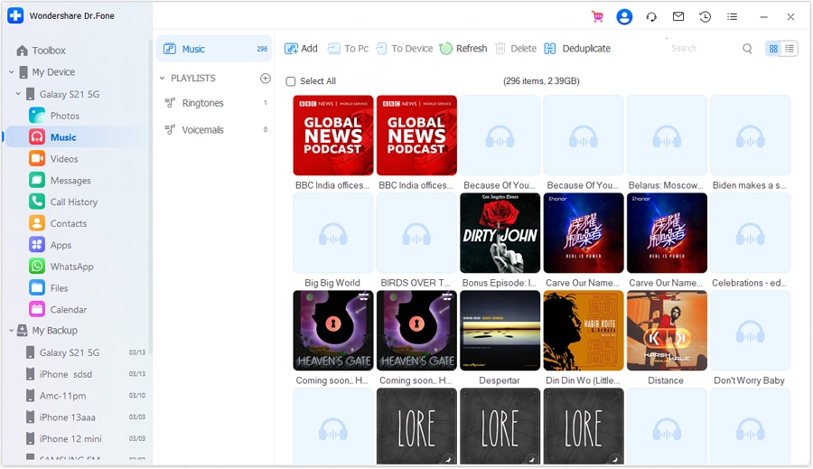Open the user account profile icon

coord(624,16)
